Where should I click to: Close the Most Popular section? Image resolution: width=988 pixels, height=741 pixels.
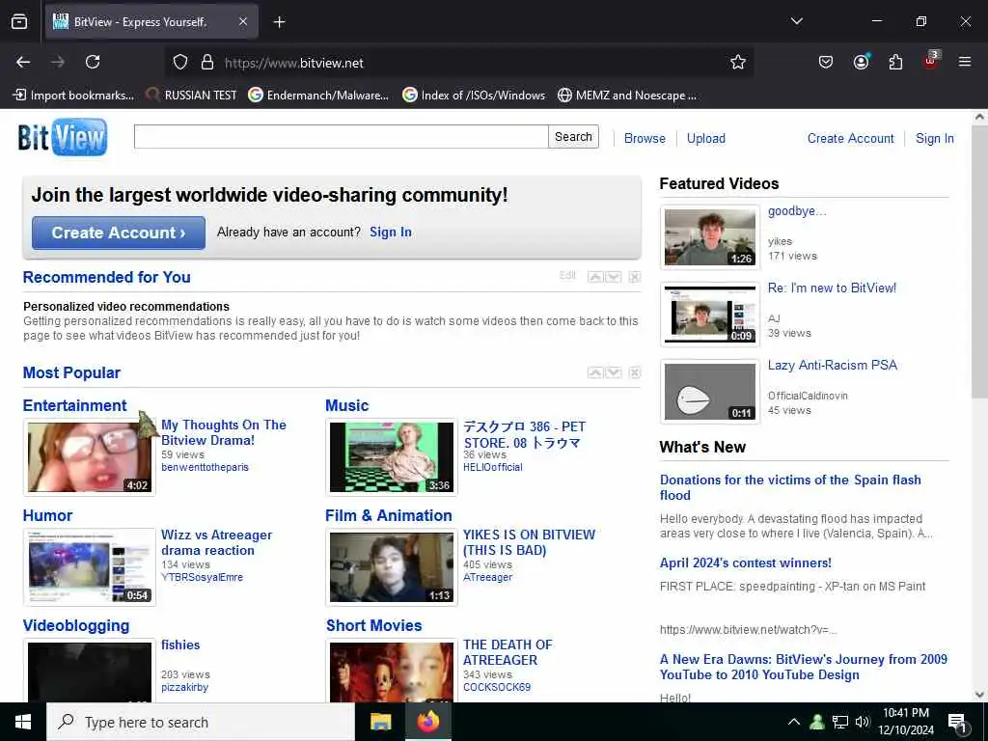click(635, 372)
